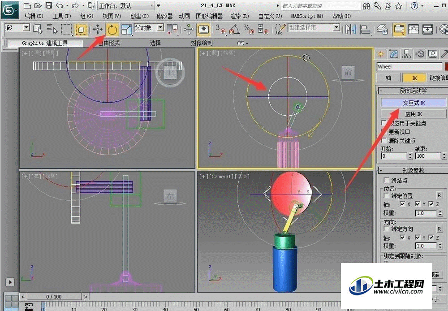
Task: Check the 绑定方向 checkbox
Action: [x=386, y=229]
